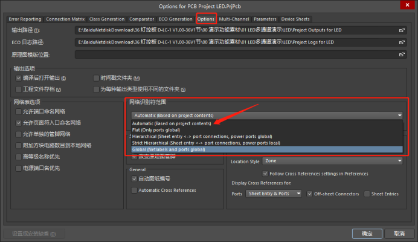Toggle 编译后打开输出 checkbox

pos(18,78)
